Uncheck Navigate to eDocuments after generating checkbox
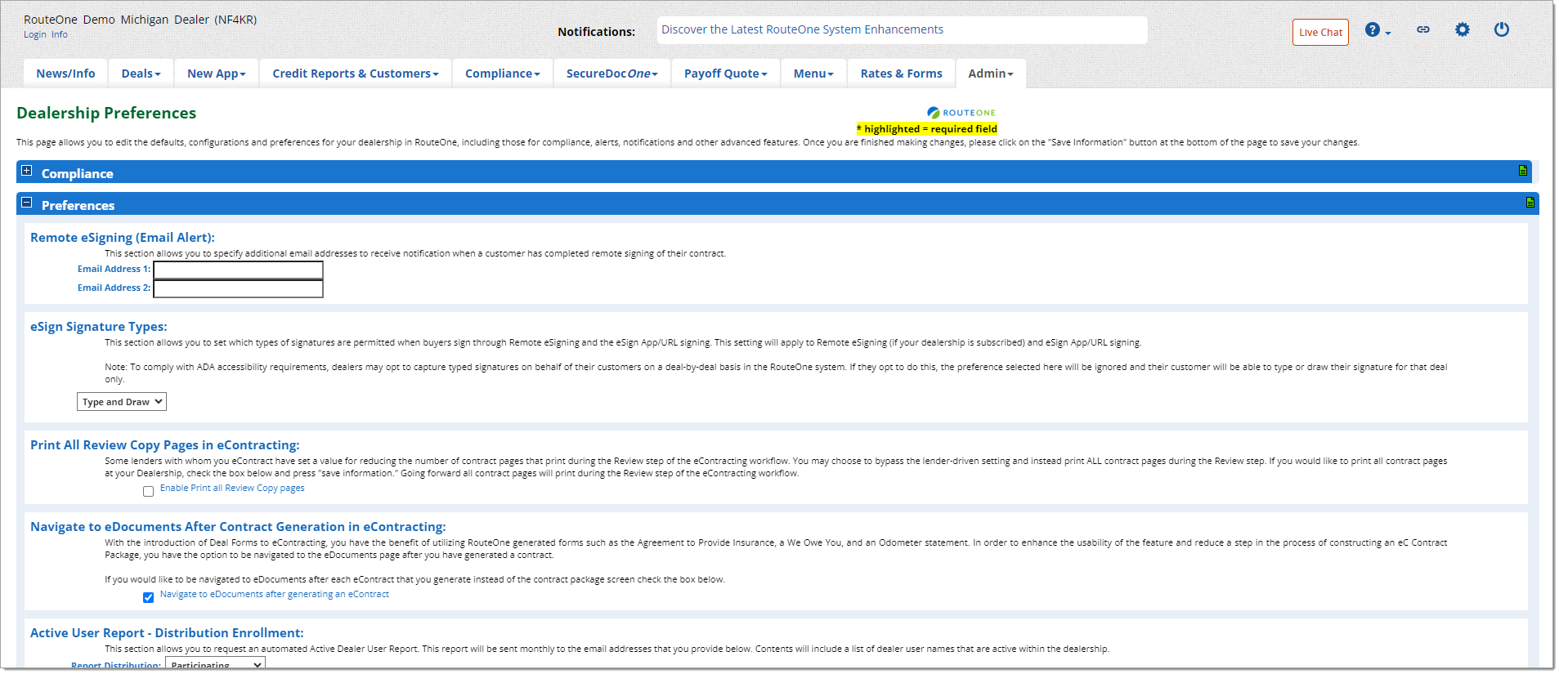1559x674 pixels. 148,598
